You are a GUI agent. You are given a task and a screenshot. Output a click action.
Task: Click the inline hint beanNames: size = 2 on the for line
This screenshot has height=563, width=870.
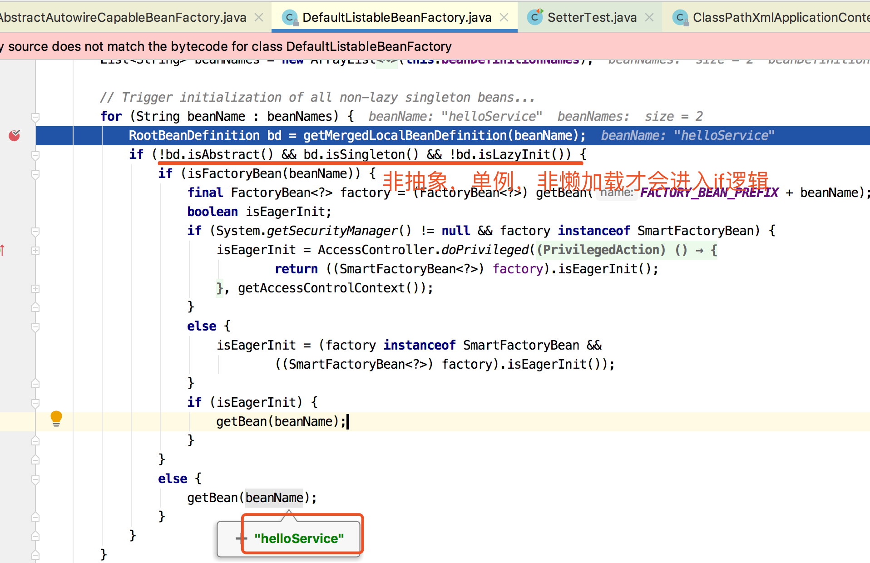click(x=630, y=117)
